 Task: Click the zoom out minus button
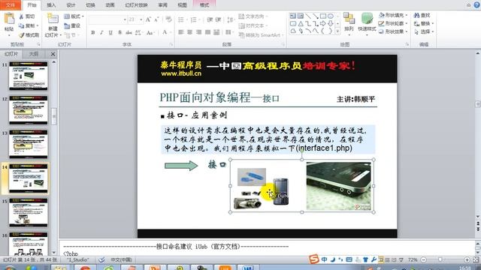click(424, 259)
